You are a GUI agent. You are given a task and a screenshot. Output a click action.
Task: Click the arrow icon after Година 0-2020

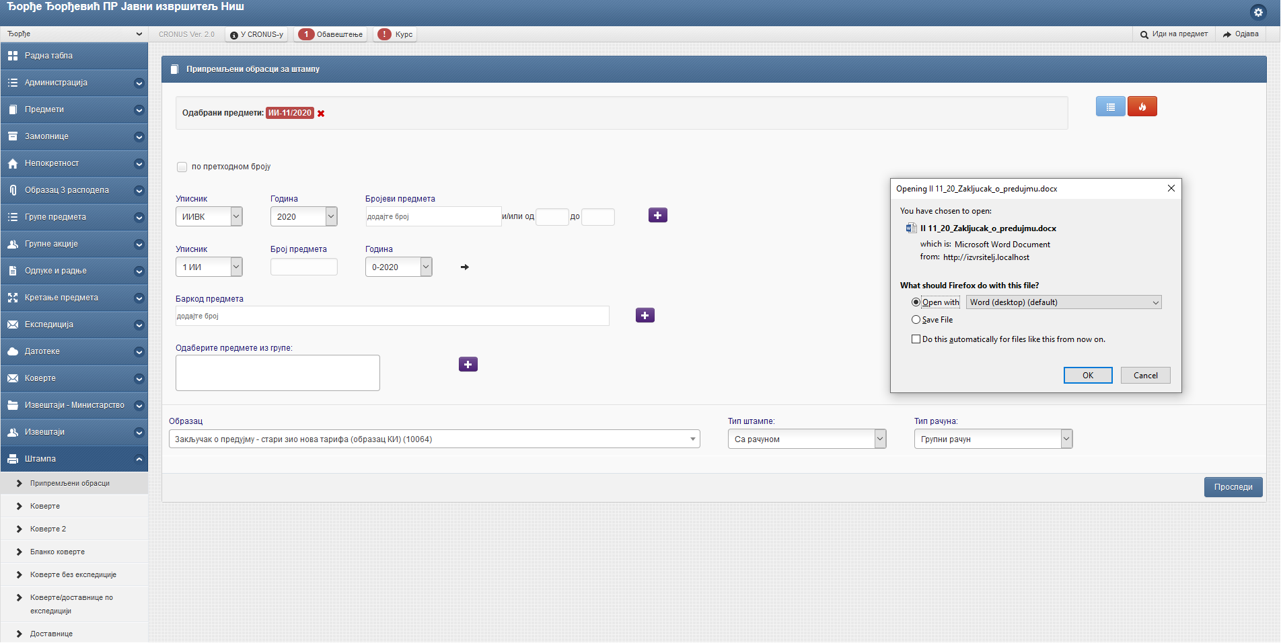pyautogui.click(x=464, y=267)
